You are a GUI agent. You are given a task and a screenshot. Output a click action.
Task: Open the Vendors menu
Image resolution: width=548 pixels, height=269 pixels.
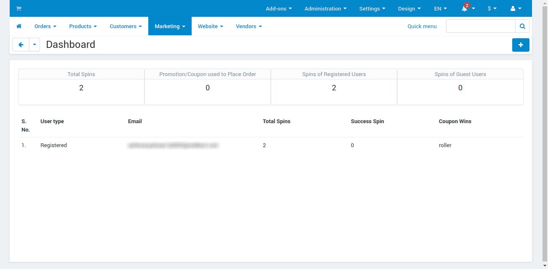point(249,26)
